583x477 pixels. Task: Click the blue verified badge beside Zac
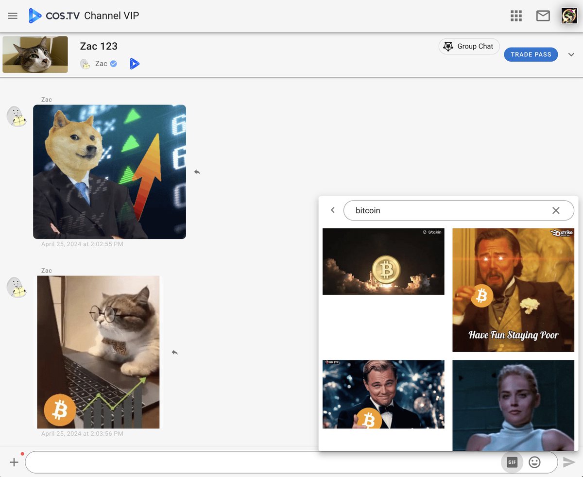[x=113, y=64]
